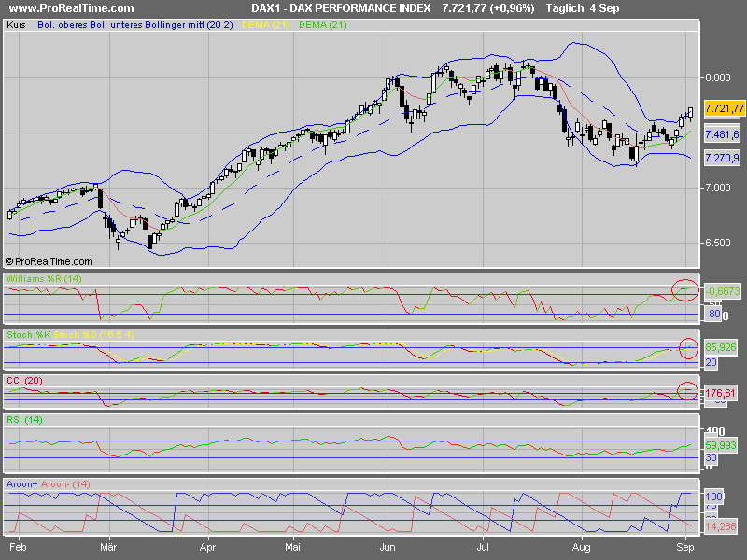Click the Aug label on time axis
The image size is (747, 560).
click(x=581, y=547)
